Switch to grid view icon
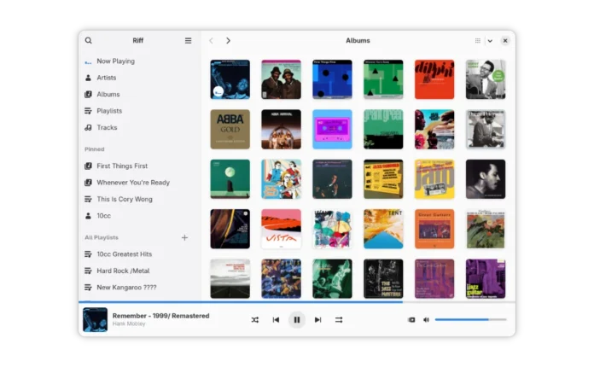 pyautogui.click(x=478, y=40)
